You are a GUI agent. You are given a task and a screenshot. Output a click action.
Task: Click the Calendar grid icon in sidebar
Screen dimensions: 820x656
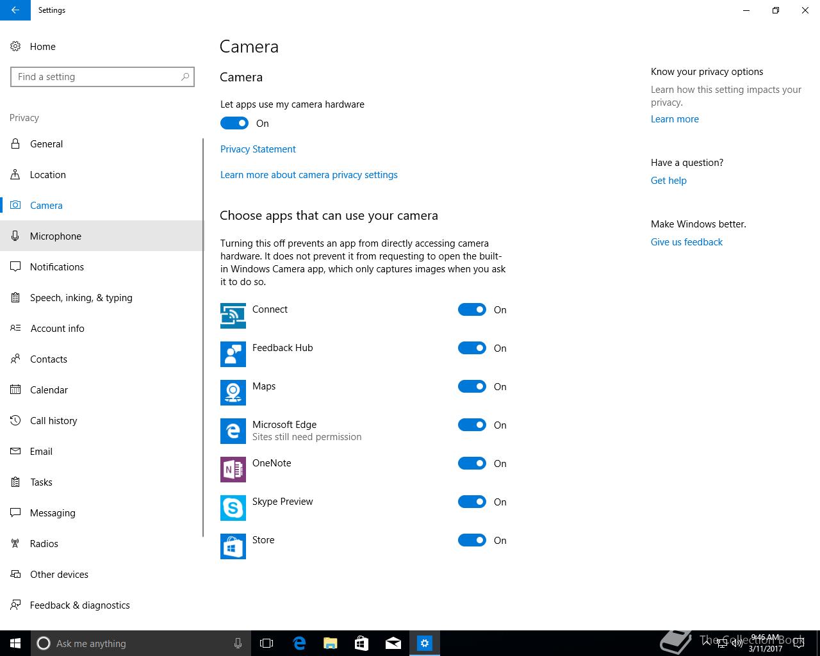coord(15,389)
